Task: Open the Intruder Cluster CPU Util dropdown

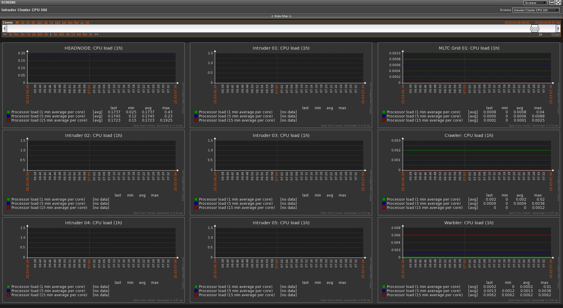Action: coord(536,10)
